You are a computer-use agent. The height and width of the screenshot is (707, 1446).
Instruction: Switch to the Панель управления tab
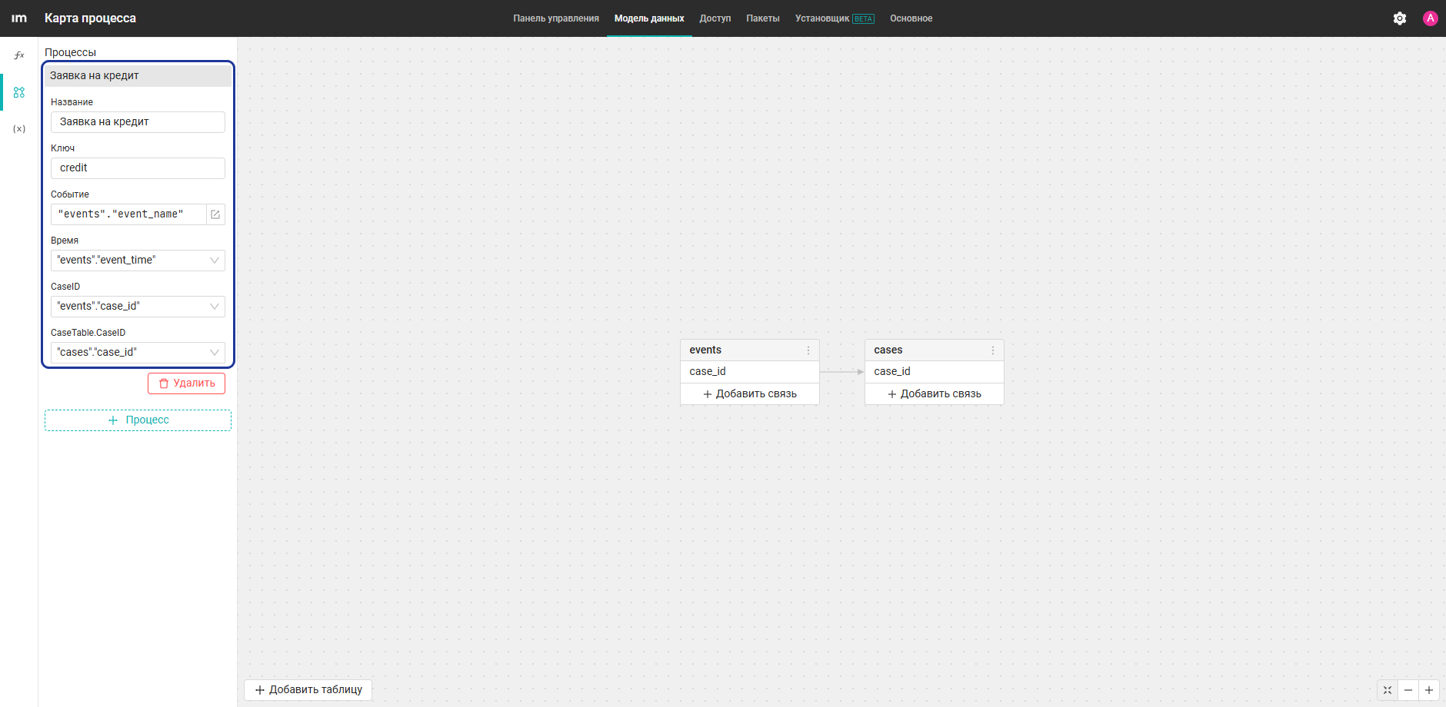[556, 18]
